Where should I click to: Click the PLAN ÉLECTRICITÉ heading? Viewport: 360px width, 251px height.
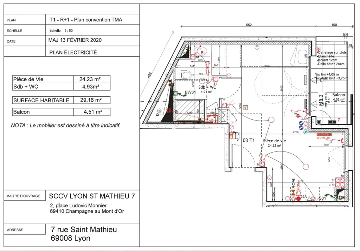(x=73, y=52)
